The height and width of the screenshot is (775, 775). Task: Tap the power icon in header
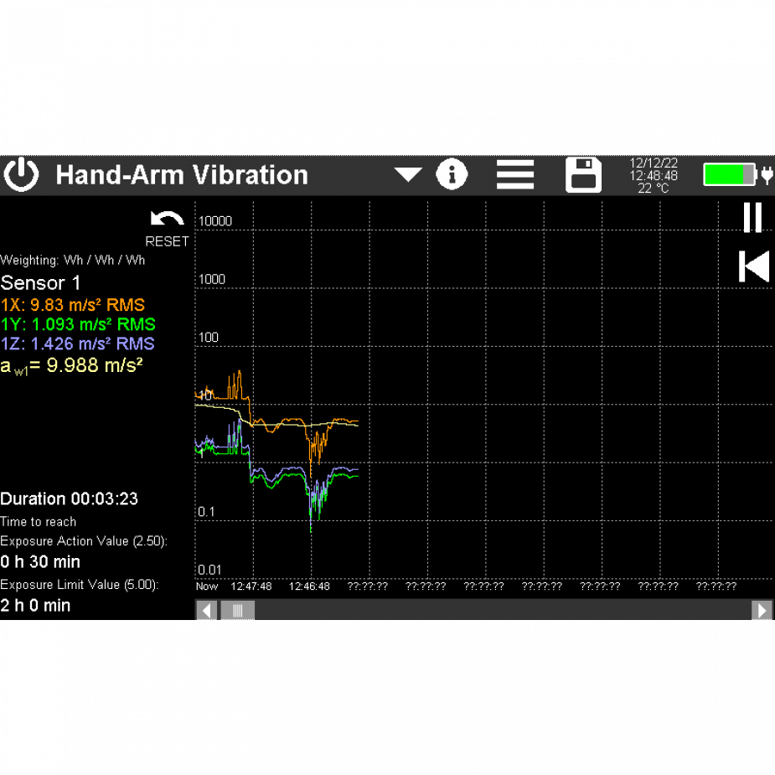tap(21, 174)
